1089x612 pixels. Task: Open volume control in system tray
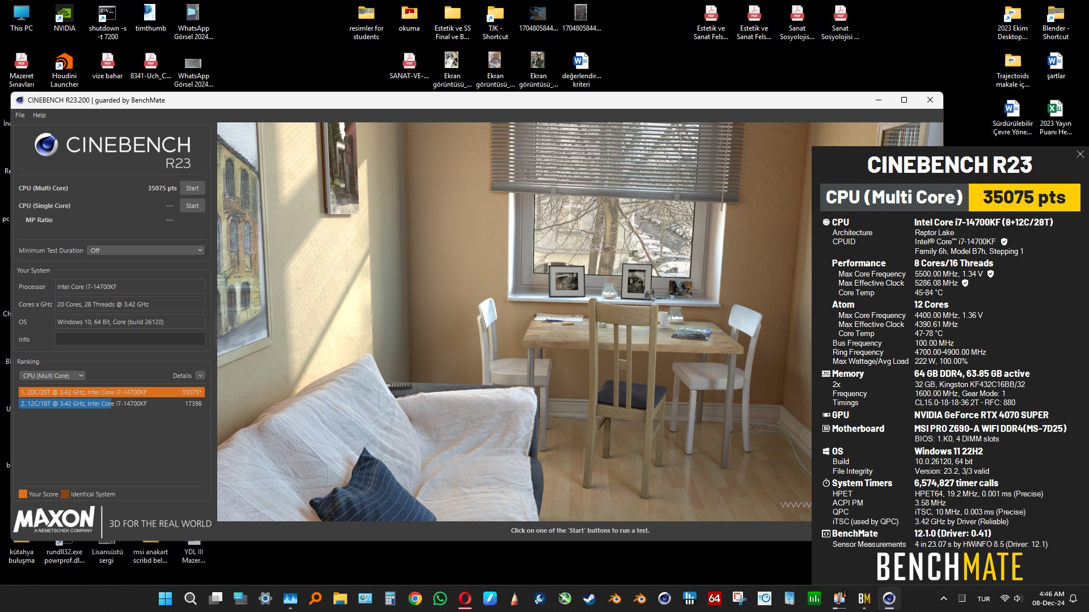point(1018,598)
